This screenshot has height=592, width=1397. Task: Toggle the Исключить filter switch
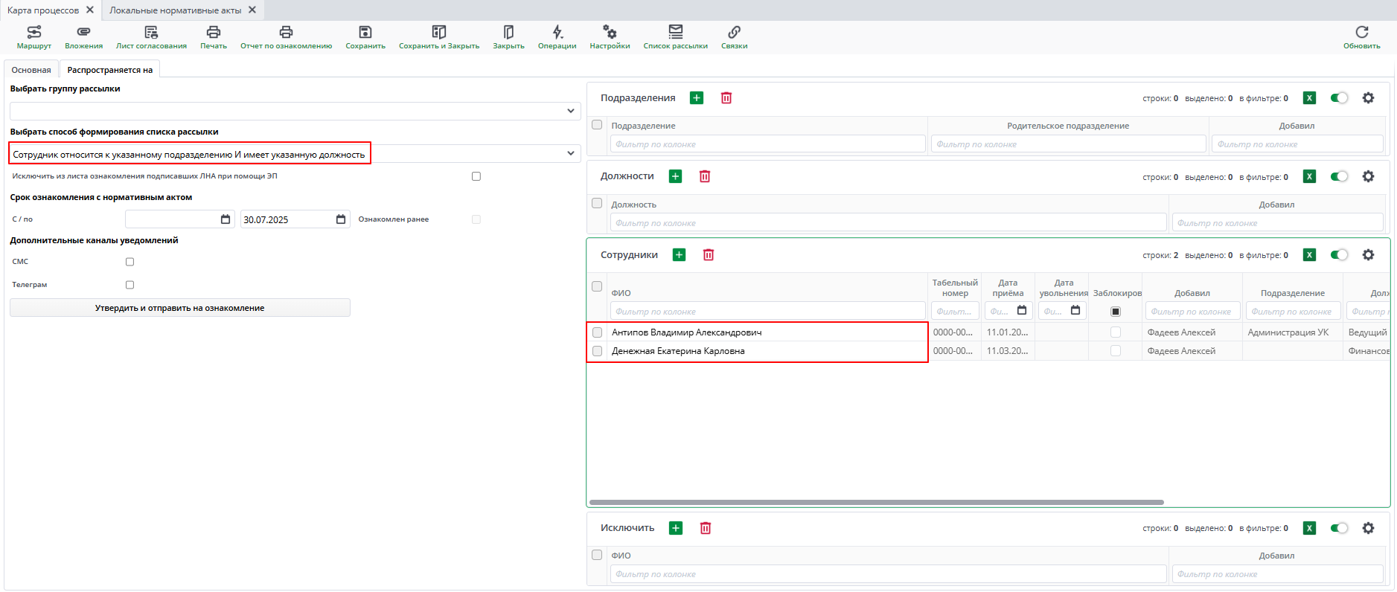click(1339, 528)
